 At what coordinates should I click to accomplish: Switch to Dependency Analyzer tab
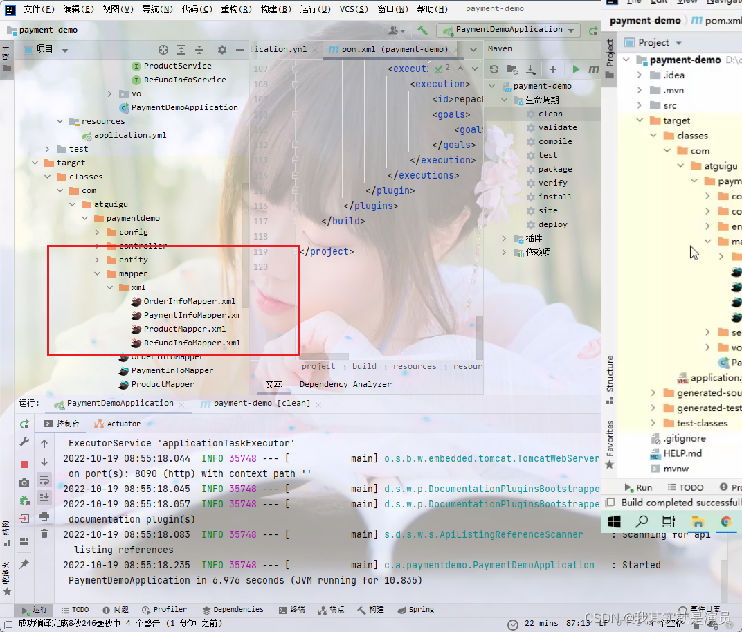pos(345,384)
